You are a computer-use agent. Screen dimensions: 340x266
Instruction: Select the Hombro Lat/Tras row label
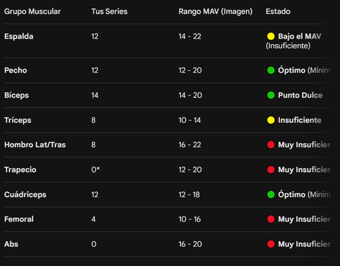(35, 145)
